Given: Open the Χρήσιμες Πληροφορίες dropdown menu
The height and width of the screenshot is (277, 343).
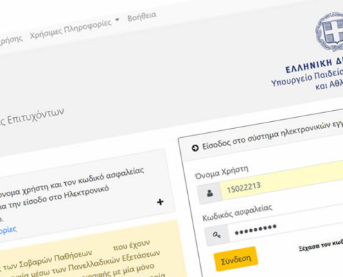Looking at the screenshot, I should pos(74,29).
